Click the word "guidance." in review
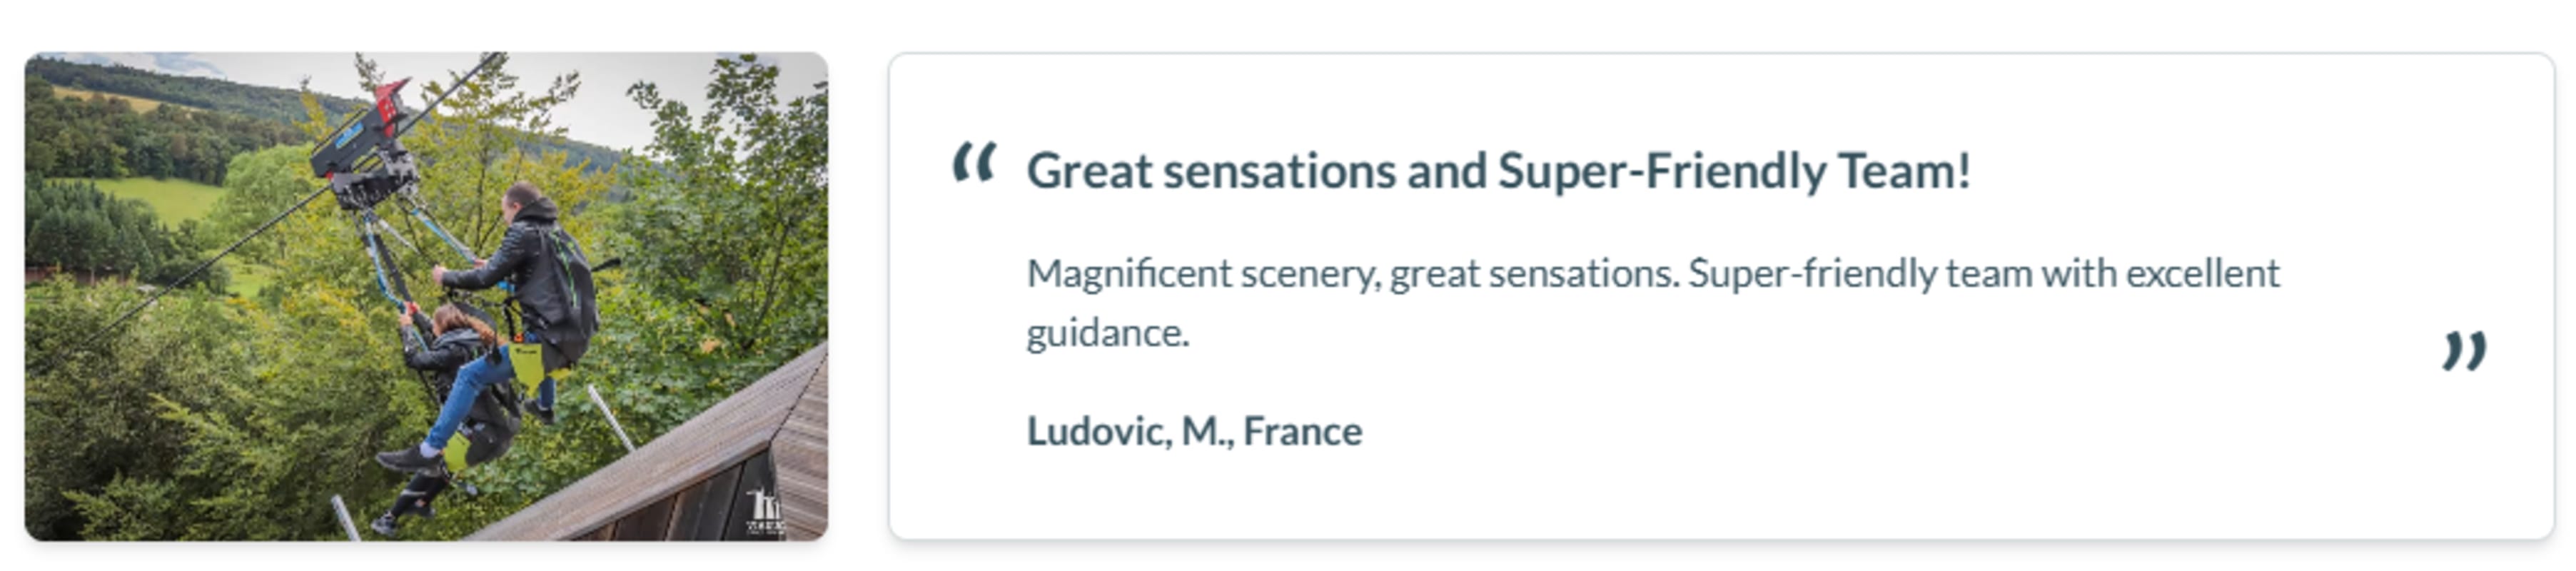2576x571 pixels. point(1108,333)
